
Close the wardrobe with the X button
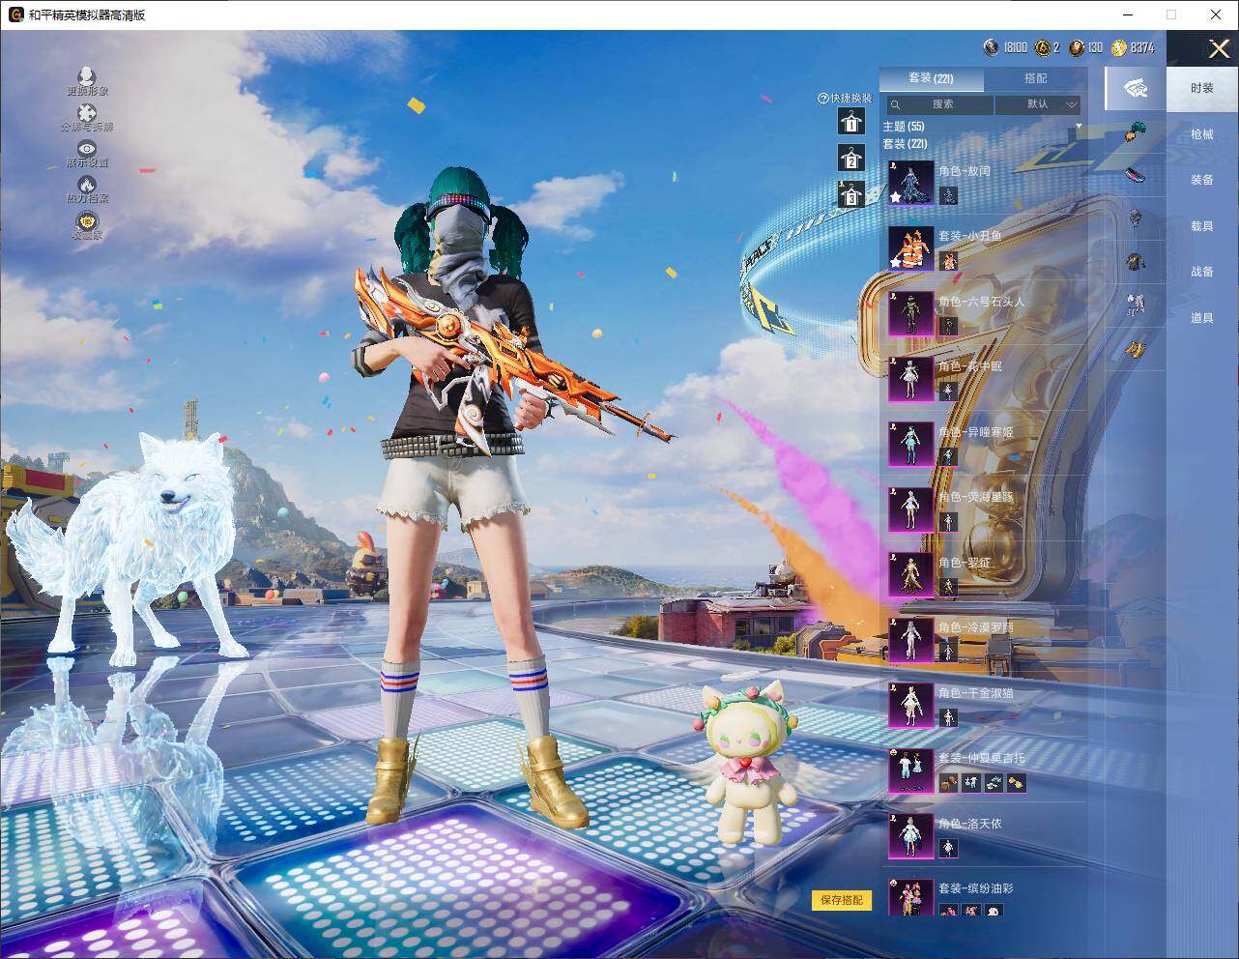pyautogui.click(x=1219, y=48)
